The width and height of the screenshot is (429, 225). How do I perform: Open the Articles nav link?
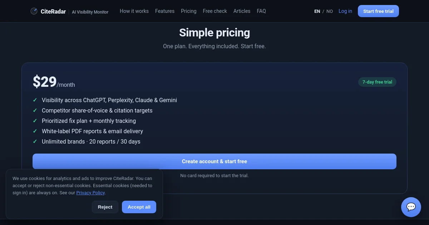242,11
